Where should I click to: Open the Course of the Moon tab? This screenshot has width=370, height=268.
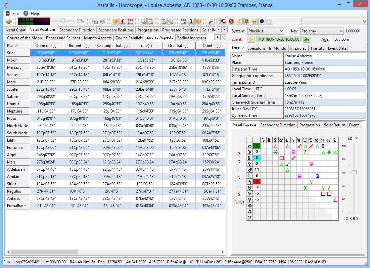[x=24, y=38]
